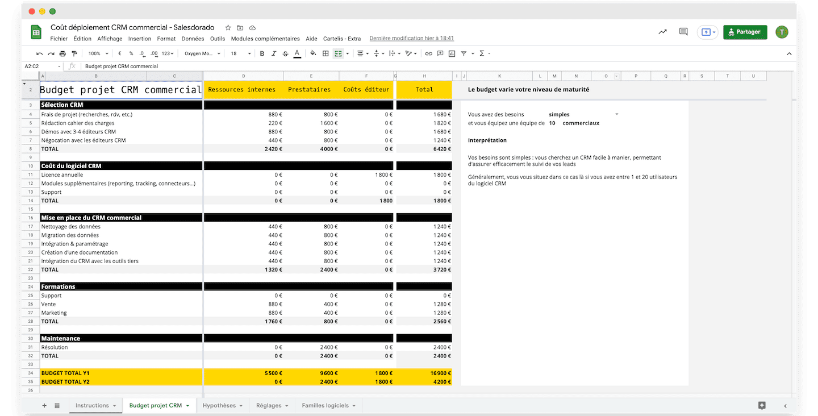Open the Insertion menu
The width and height of the screenshot is (818, 416).
click(x=140, y=39)
